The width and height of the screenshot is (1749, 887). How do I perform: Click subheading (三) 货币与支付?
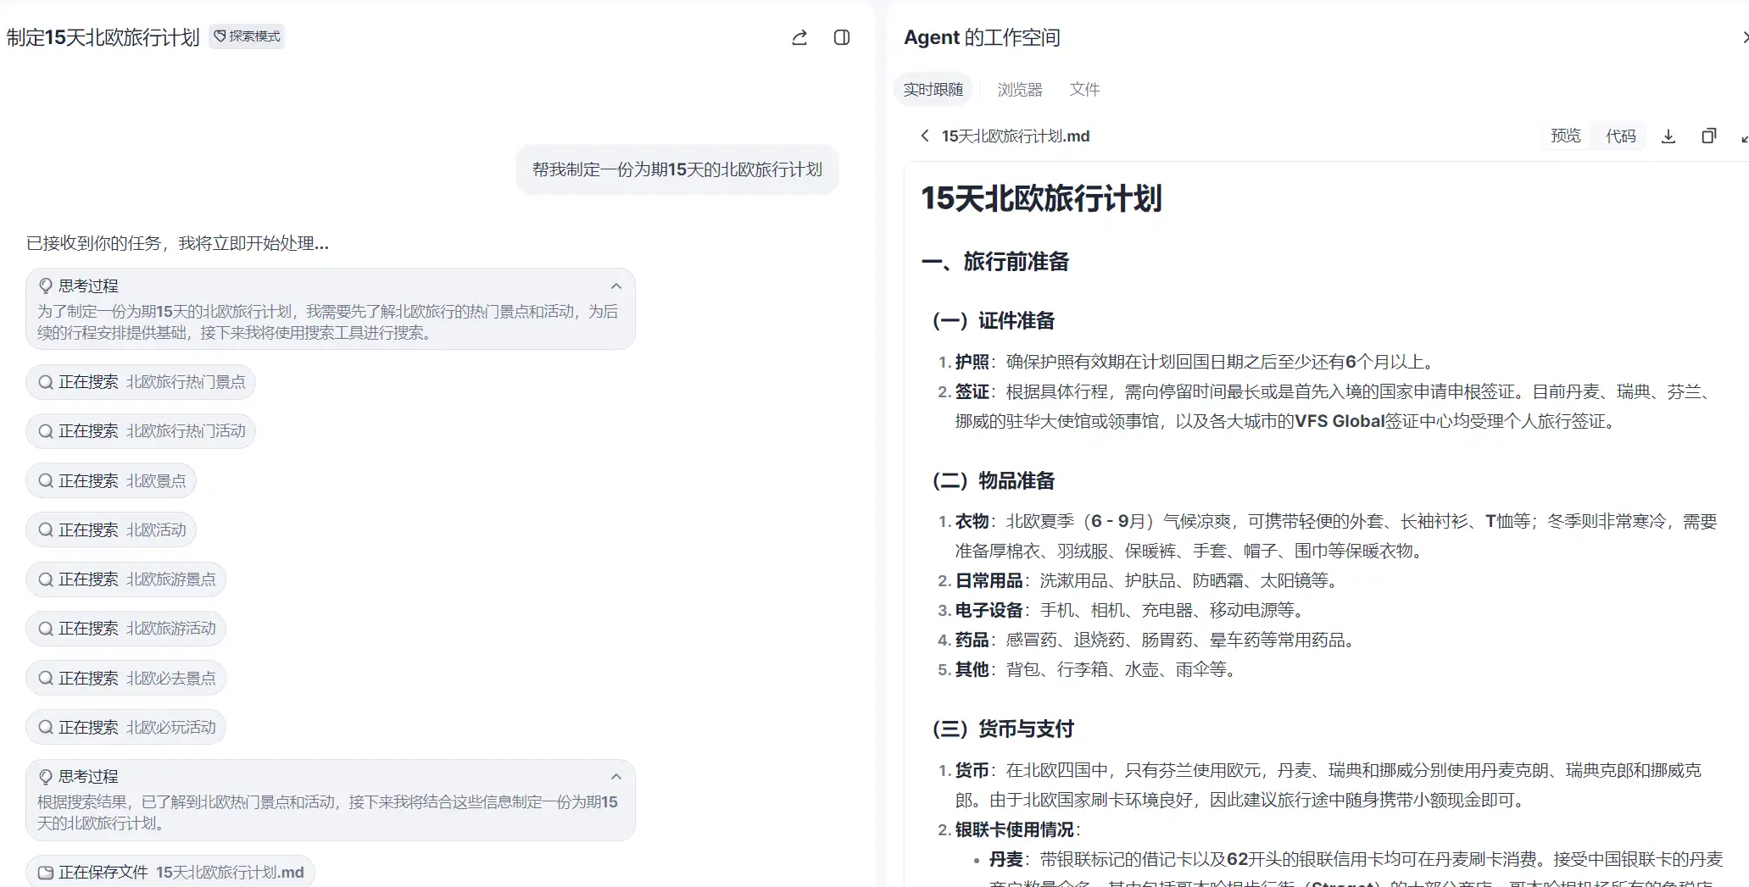[x=1003, y=729]
